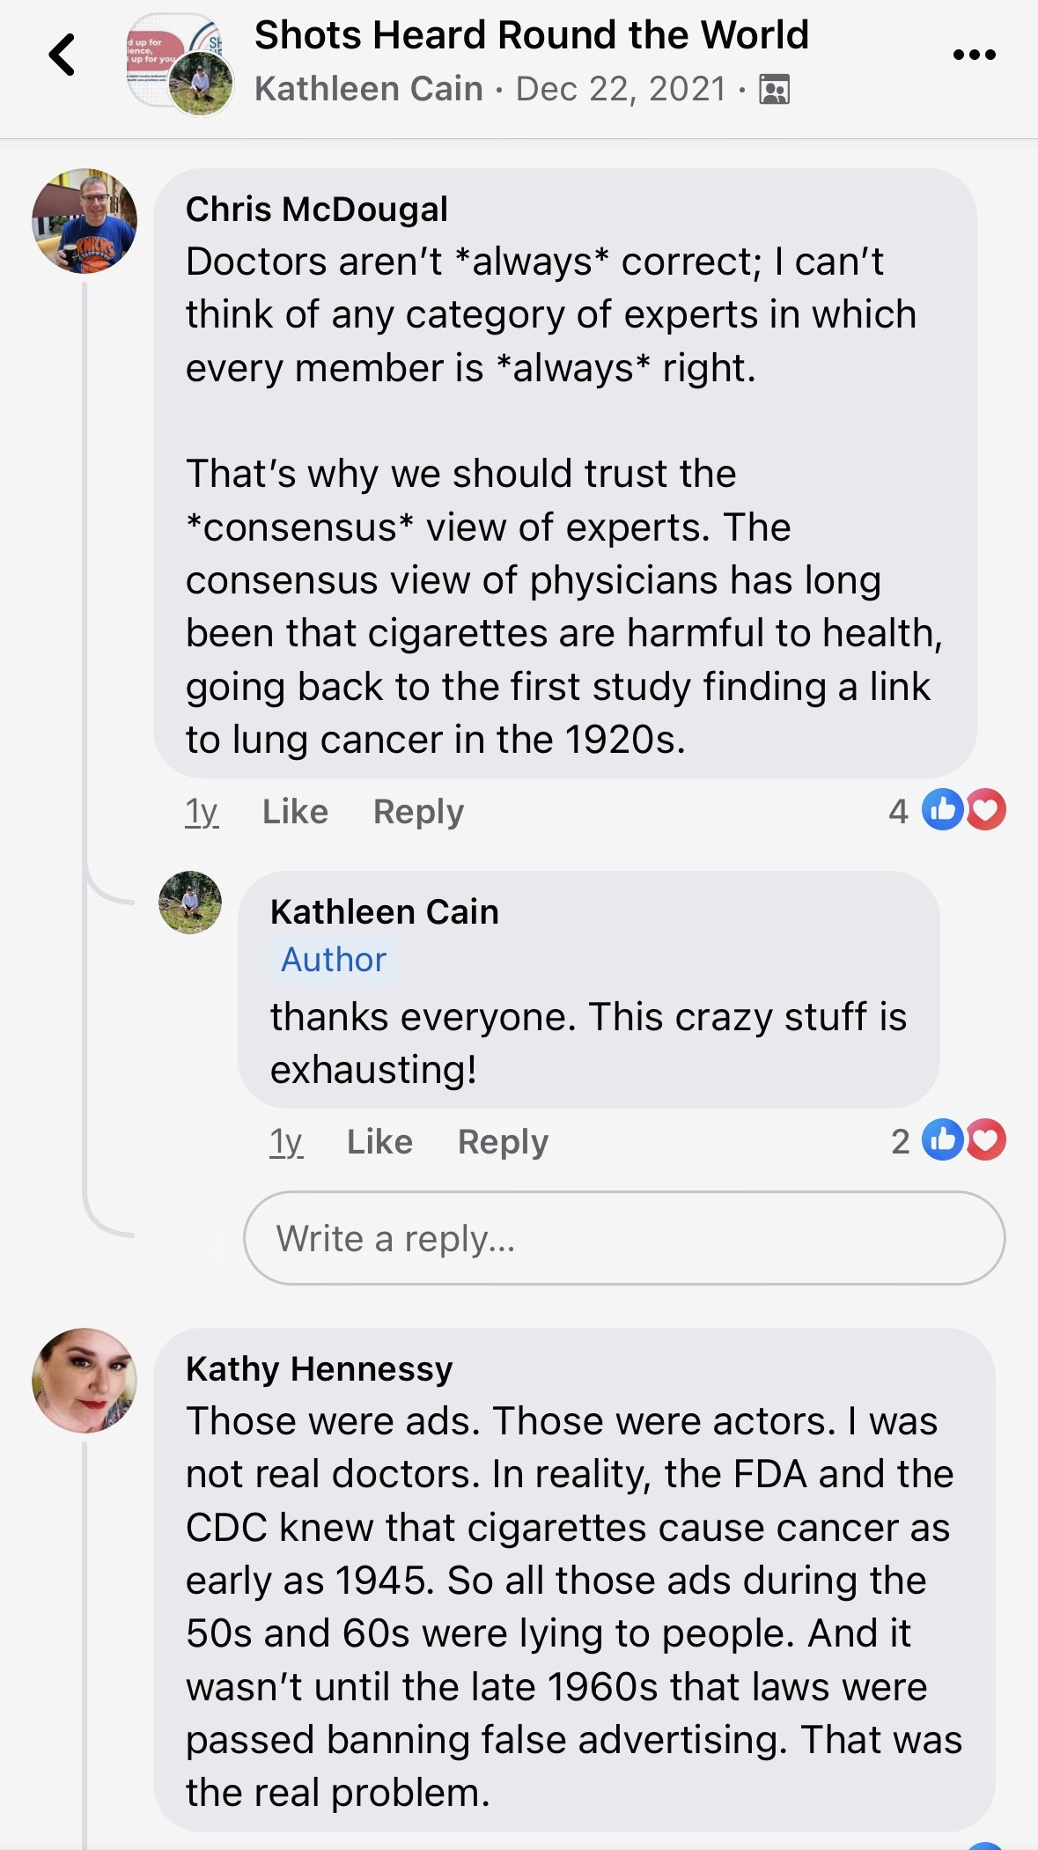Go back using the back arrow
The width and height of the screenshot is (1038, 1850).
62,55
